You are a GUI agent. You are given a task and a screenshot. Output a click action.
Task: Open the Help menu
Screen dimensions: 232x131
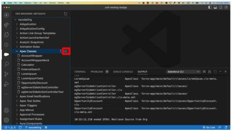tap(68, 3)
